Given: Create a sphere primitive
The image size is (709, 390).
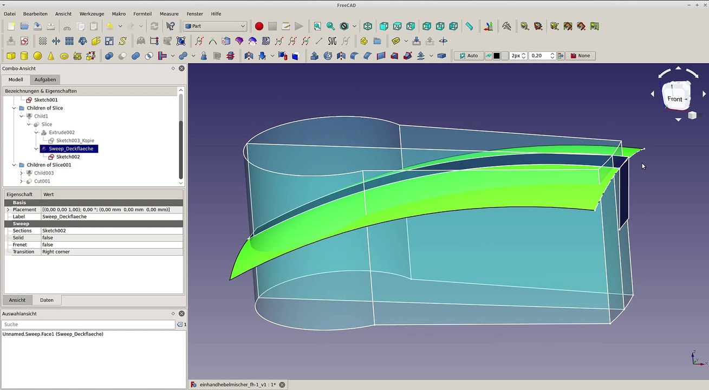Looking at the screenshot, I should (37, 56).
